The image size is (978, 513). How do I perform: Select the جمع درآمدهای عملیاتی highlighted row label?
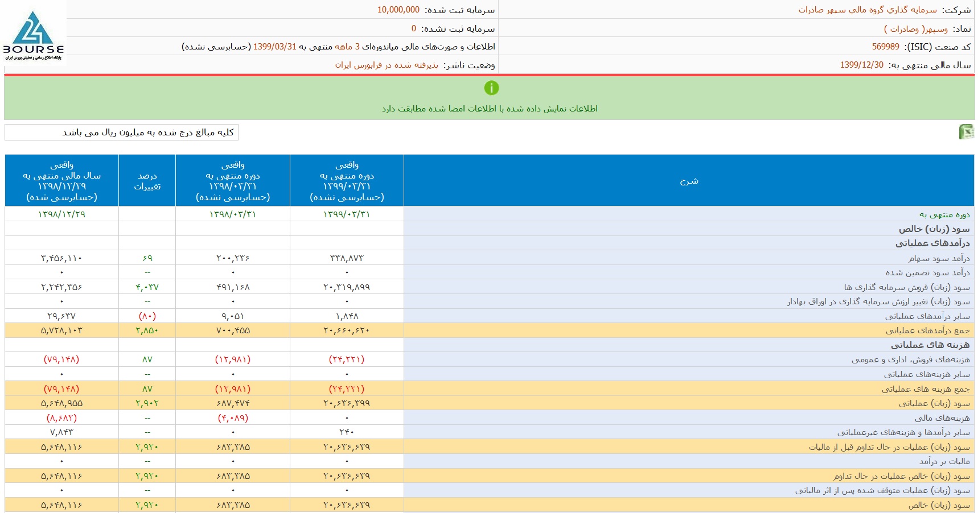(927, 330)
